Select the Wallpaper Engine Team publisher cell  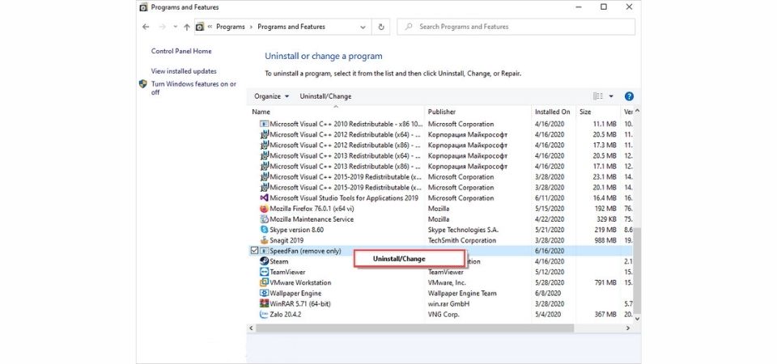(x=462, y=293)
